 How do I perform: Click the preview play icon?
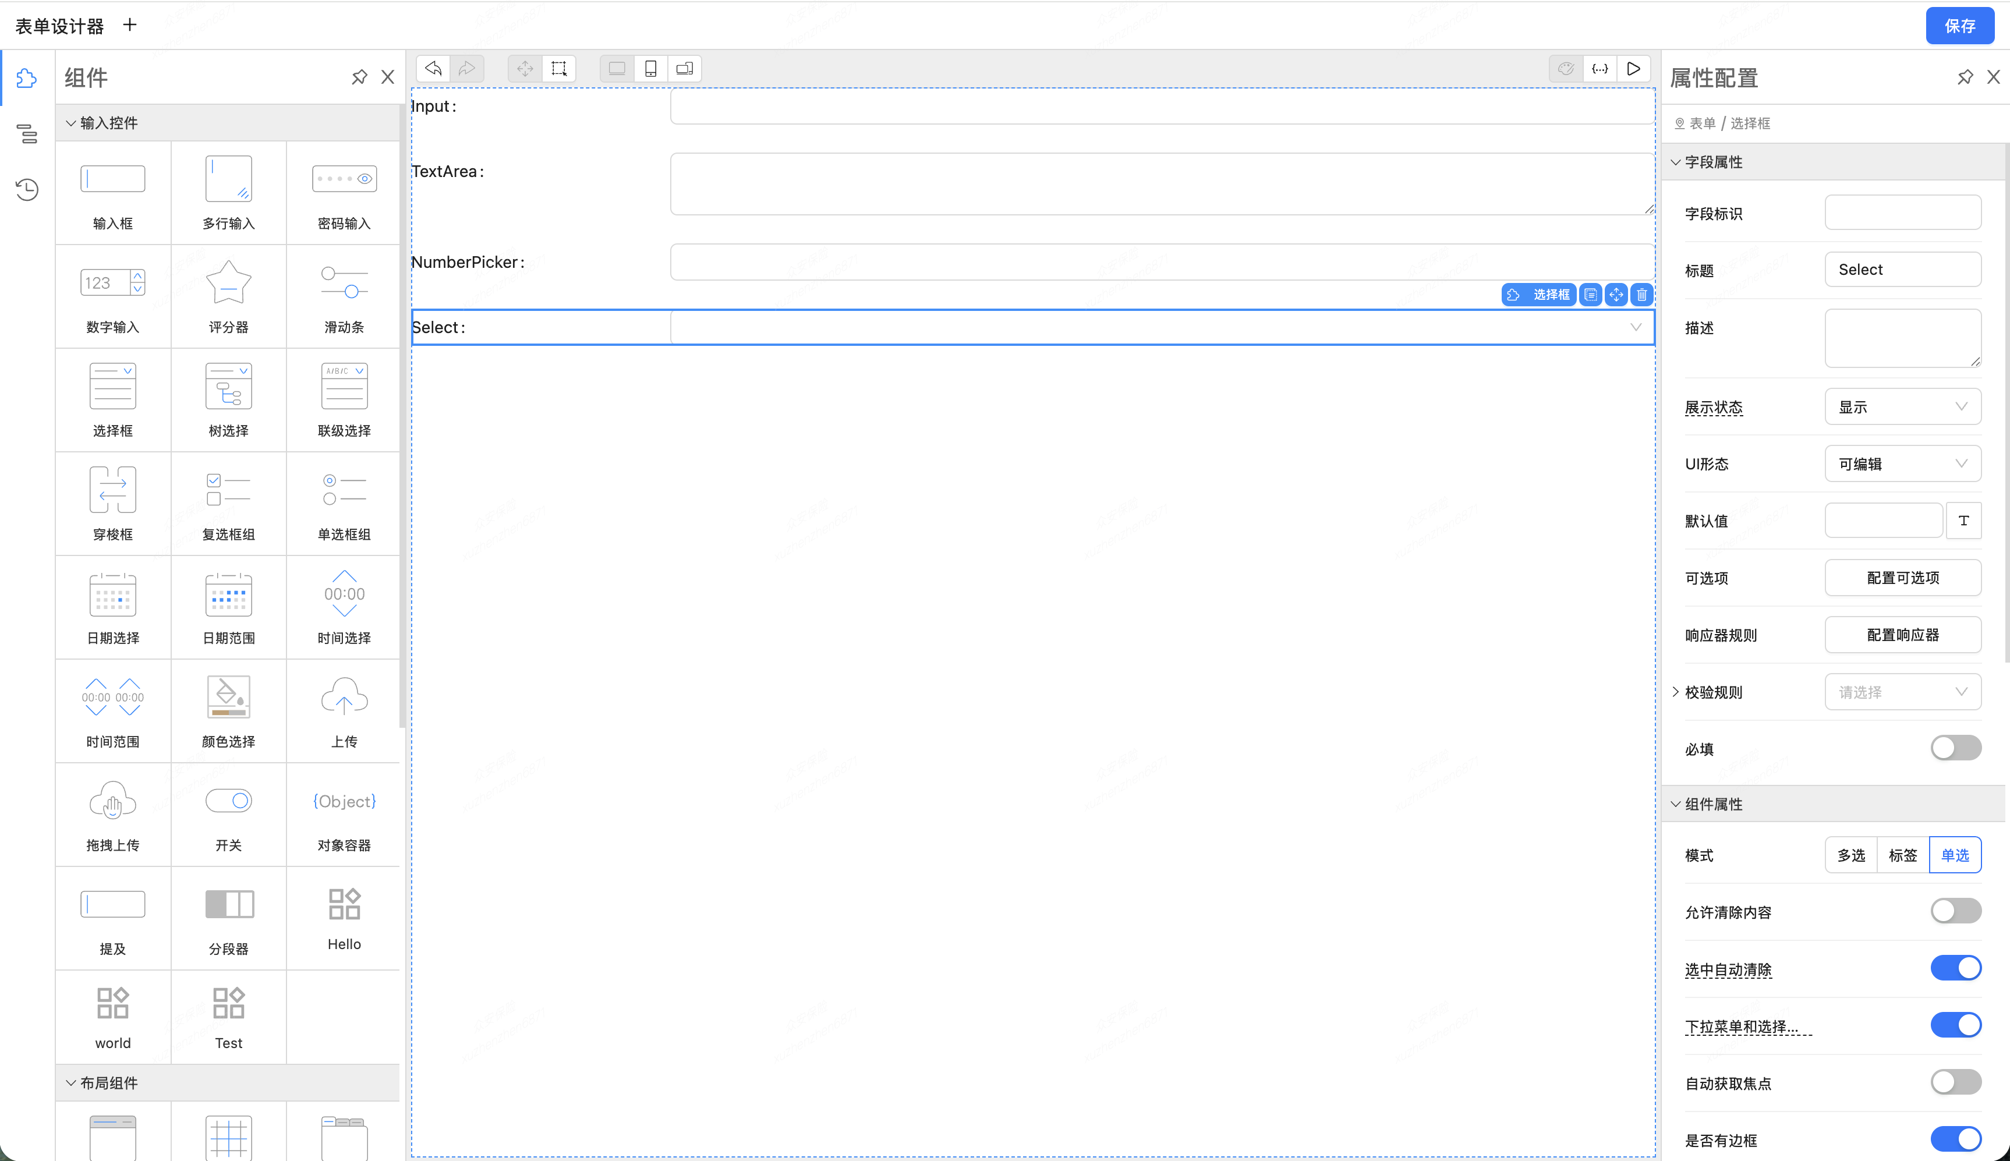(x=1633, y=69)
